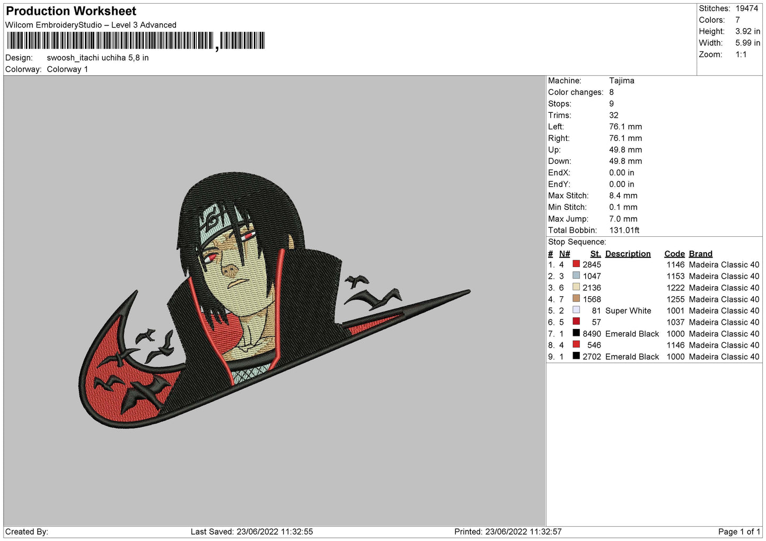Click the black swatch in stop 9
766x541 pixels.
tap(576, 356)
